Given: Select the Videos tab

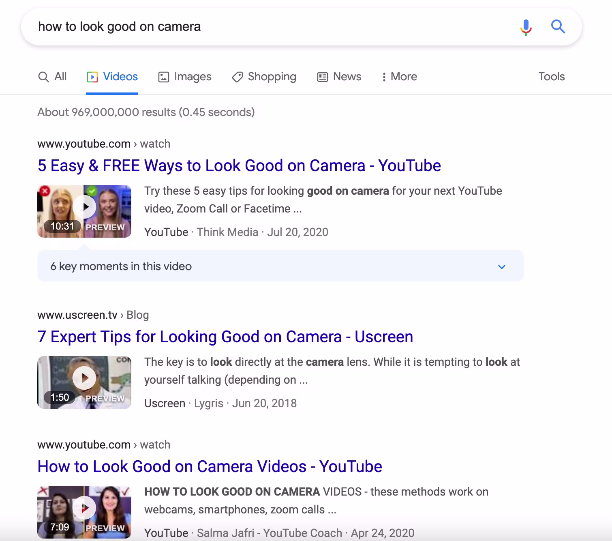Looking at the screenshot, I should (x=112, y=77).
